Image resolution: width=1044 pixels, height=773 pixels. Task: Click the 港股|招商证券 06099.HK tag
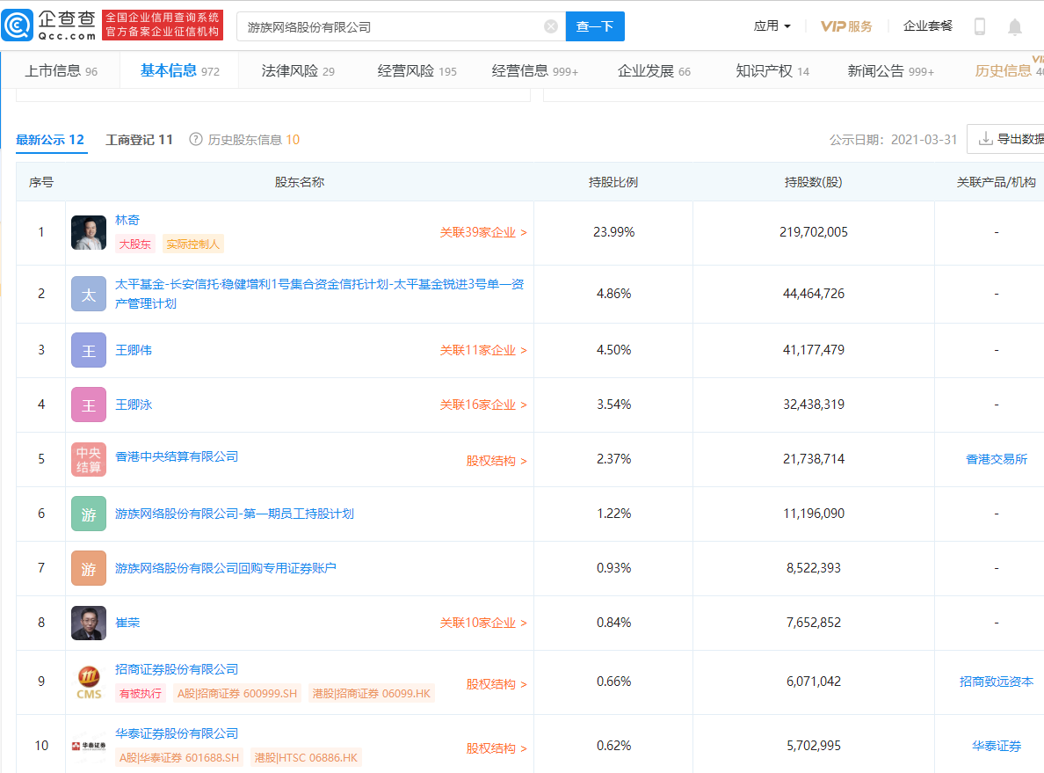coord(372,694)
